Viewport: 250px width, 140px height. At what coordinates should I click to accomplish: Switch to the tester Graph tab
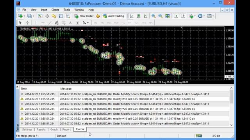pyautogui.click(x=54, y=129)
